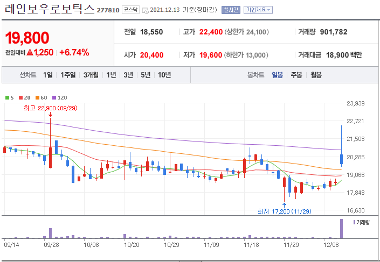Image resolution: width=380 pixels, height=262 pixels.
Task: Click the purple 120-day moving average swatch
Action: click(x=54, y=98)
